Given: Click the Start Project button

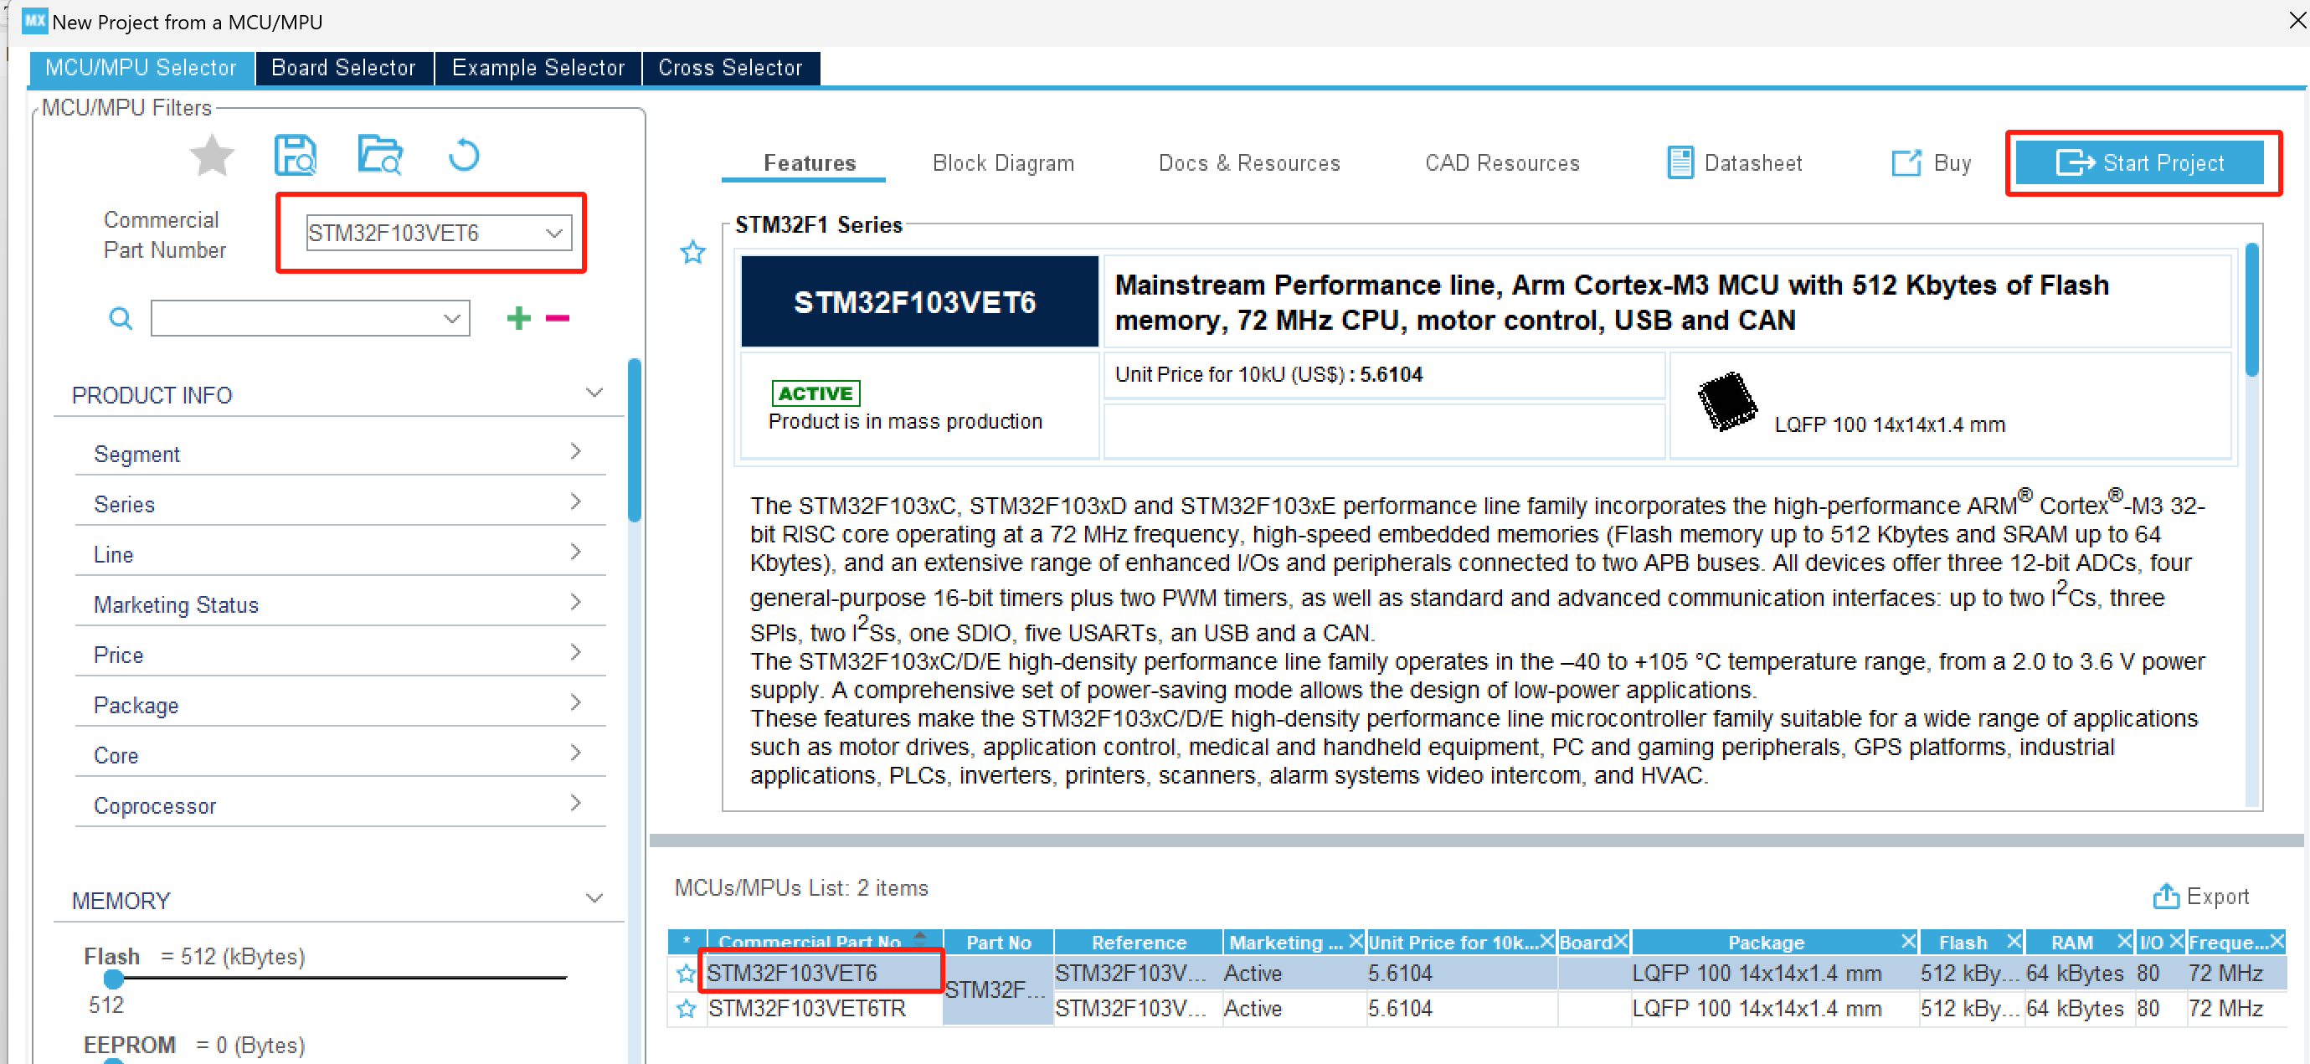Looking at the screenshot, I should 2141,163.
